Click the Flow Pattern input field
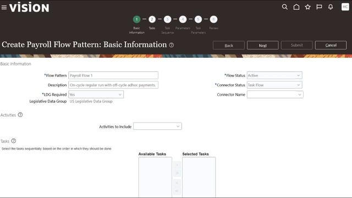The width and height of the screenshot is (352, 198). pyautogui.click(x=113, y=75)
